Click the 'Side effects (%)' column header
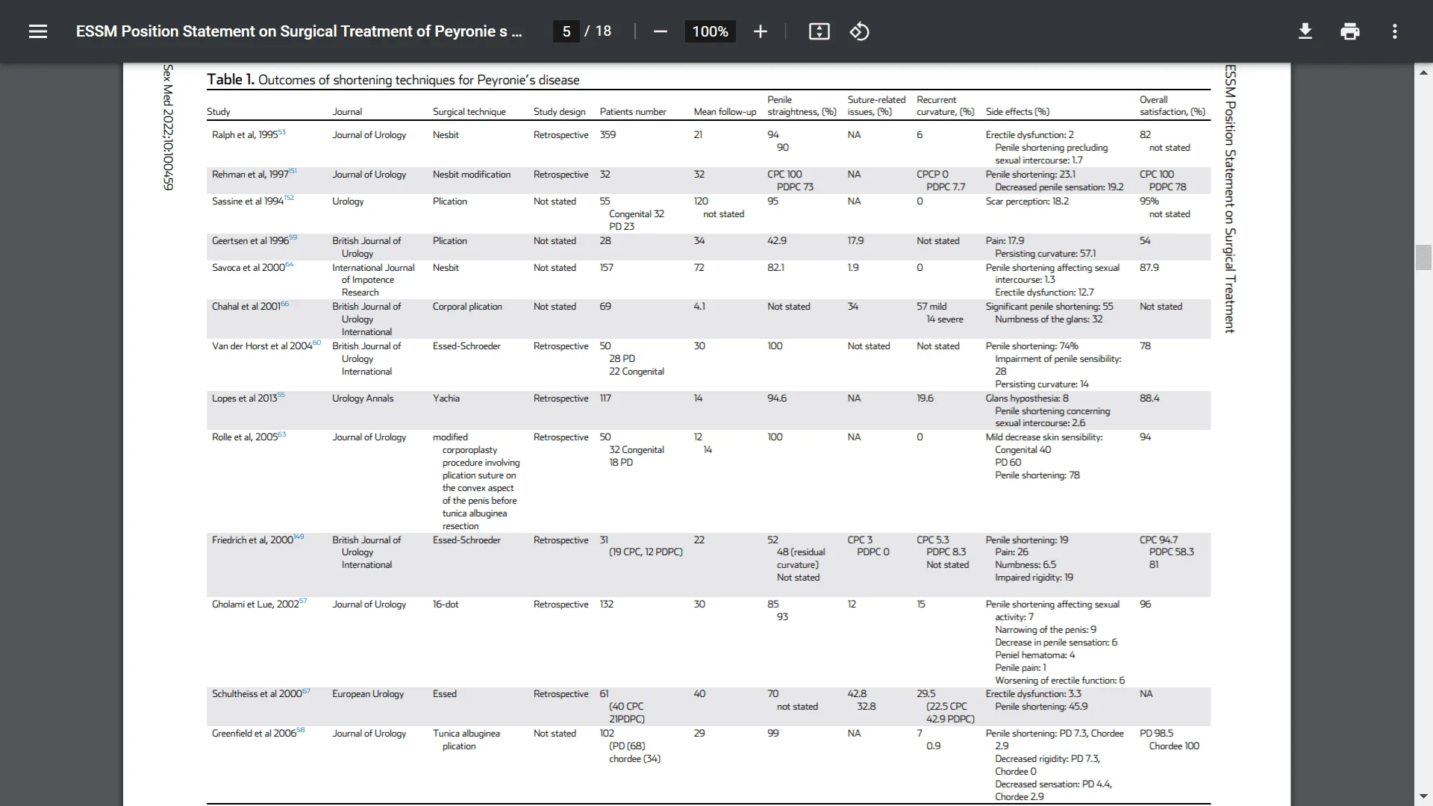The width and height of the screenshot is (1433, 806). pyautogui.click(x=1017, y=112)
